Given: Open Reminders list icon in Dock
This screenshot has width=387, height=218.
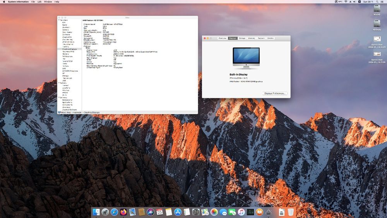Looking at the screenshot, I should click(187, 212).
